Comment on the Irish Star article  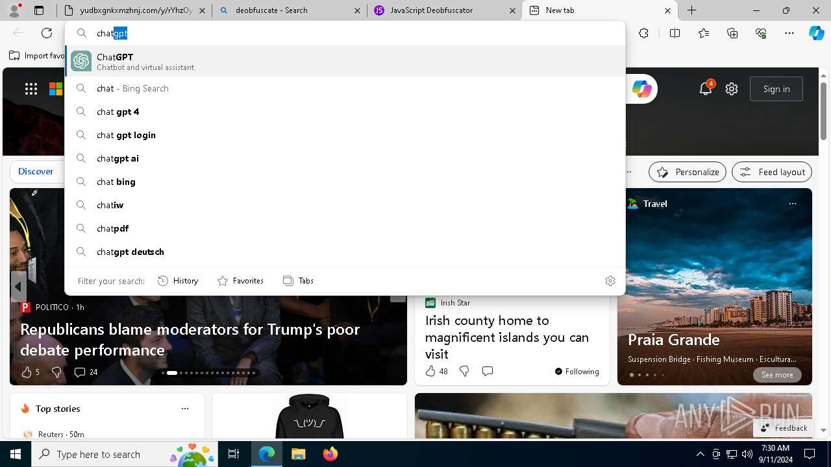[488, 371]
